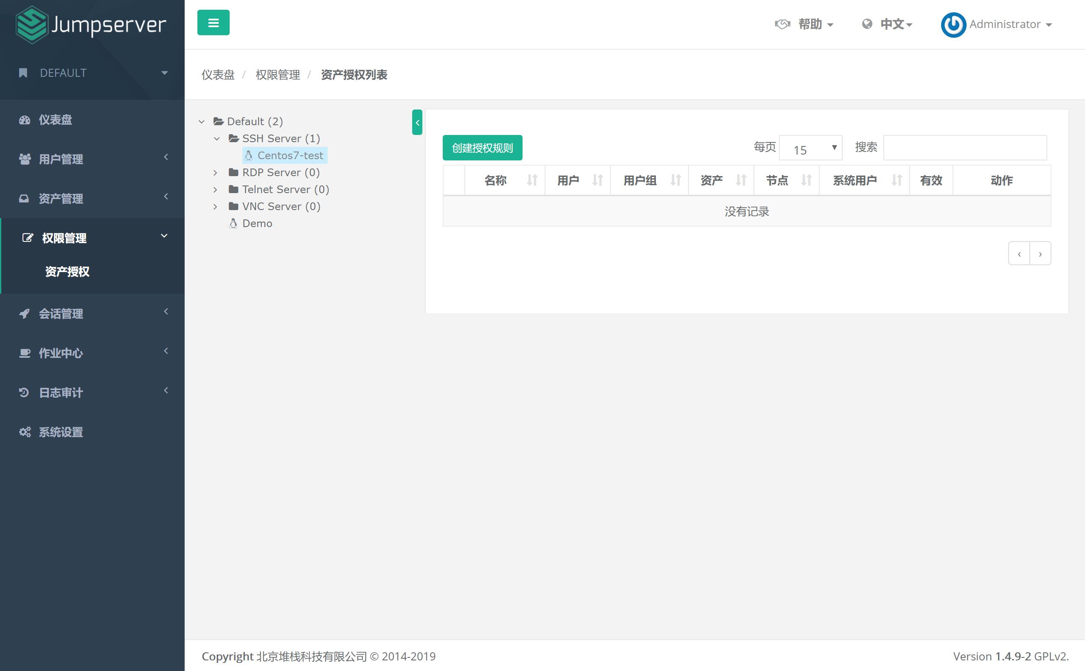Go to 仪表盘 breadcrumb link

coord(218,75)
